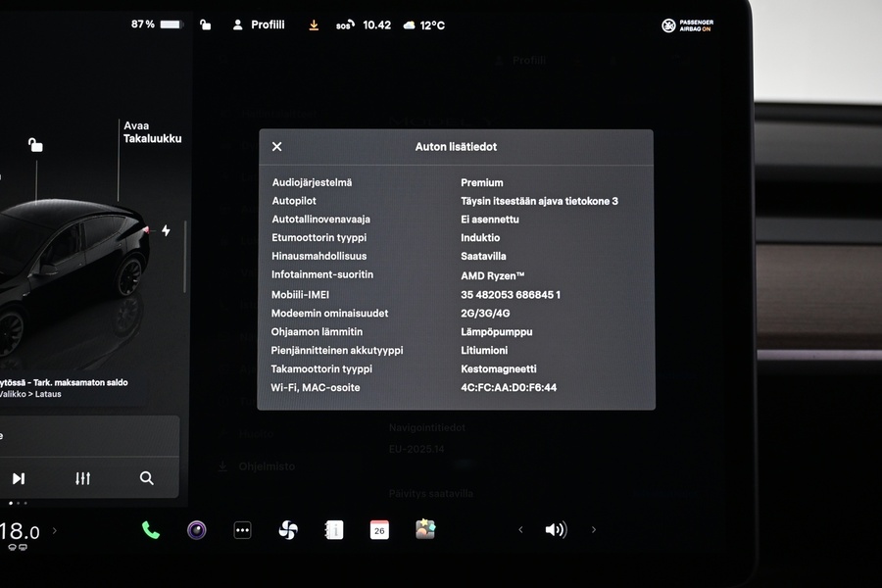Tap the orange software download icon
Viewport: 882px width, 588px height.
click(x=314, y=24)
